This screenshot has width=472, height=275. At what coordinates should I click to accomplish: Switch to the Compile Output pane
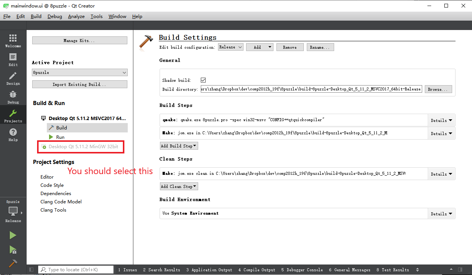[257, 270]
